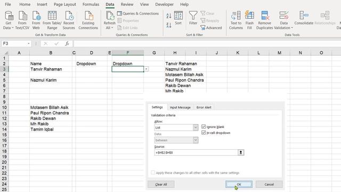Select Paul Ripon Chandra cell in column B
This screenshot has width=341, height=192.
tap(51, 113)
